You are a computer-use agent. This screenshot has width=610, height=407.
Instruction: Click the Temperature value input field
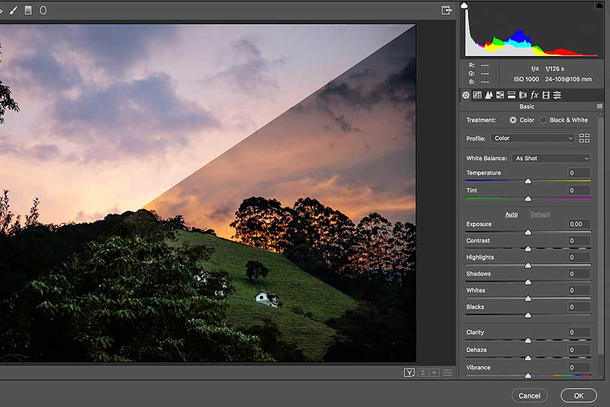(x=579, y=173)
